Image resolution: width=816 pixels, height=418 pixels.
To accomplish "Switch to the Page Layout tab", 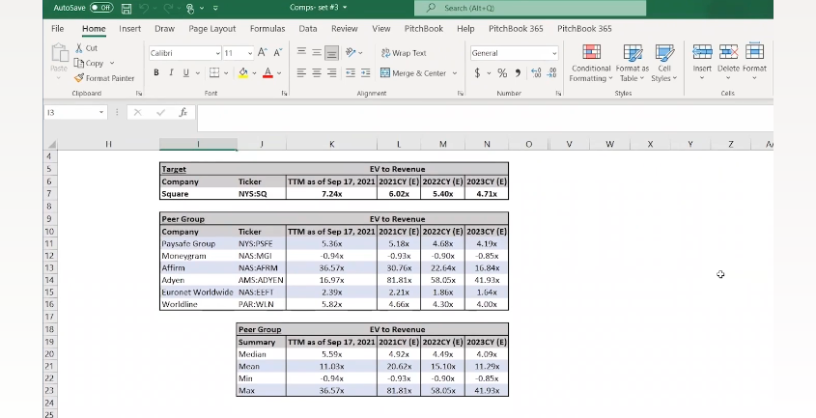I will point(211,29).
